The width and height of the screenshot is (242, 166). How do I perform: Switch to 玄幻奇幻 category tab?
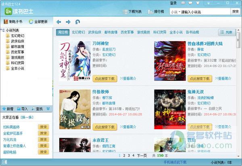[78, 32]
